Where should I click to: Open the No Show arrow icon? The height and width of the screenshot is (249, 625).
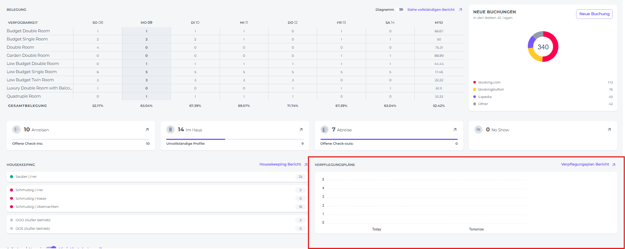[609, 130]
